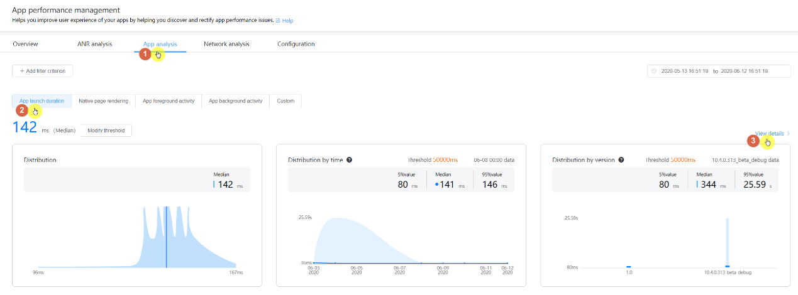This screenshot has height=295, width=798.
Task: Open the ANR analysis tab
Action: [x=94, y=44]
